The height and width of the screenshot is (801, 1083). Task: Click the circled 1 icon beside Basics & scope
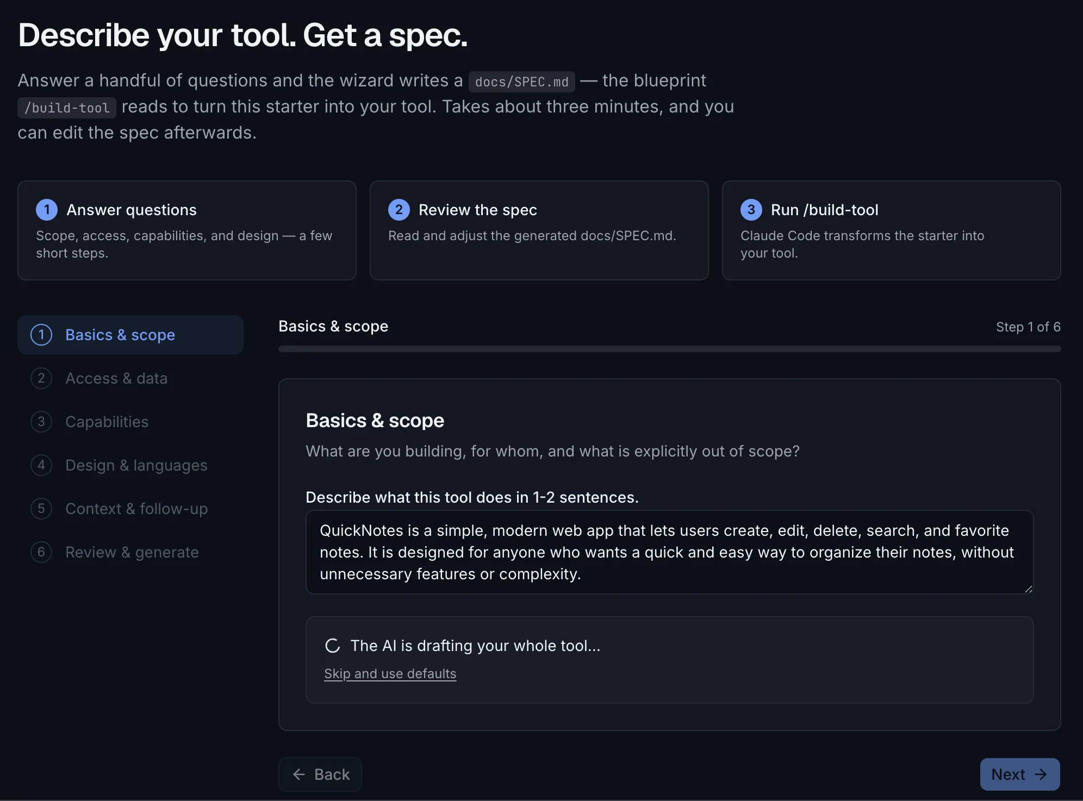click(41, 335)
